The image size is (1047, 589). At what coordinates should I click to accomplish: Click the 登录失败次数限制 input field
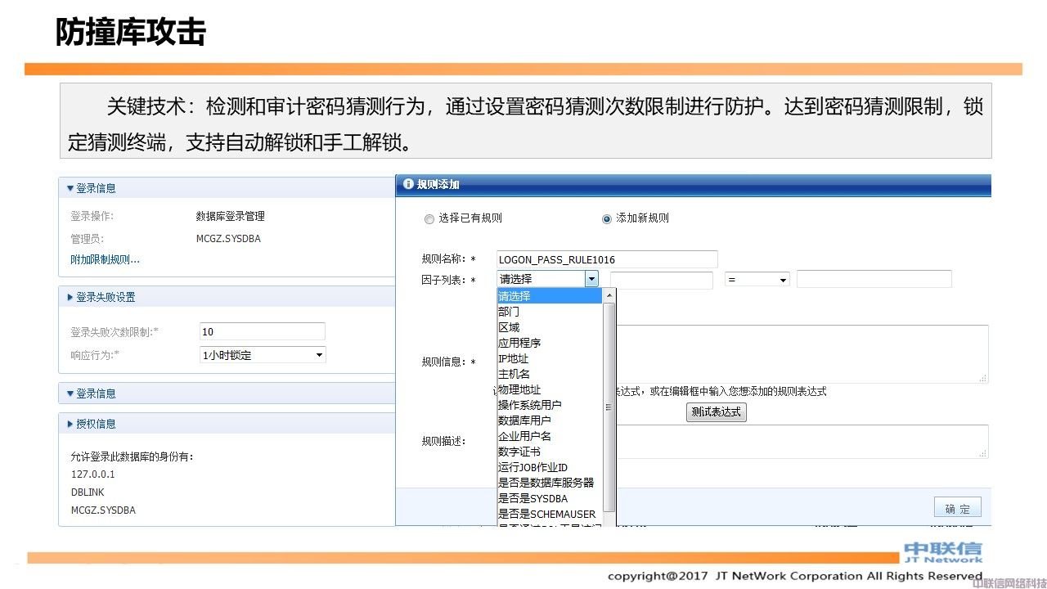pyautogui.click(x=263, y=331)
